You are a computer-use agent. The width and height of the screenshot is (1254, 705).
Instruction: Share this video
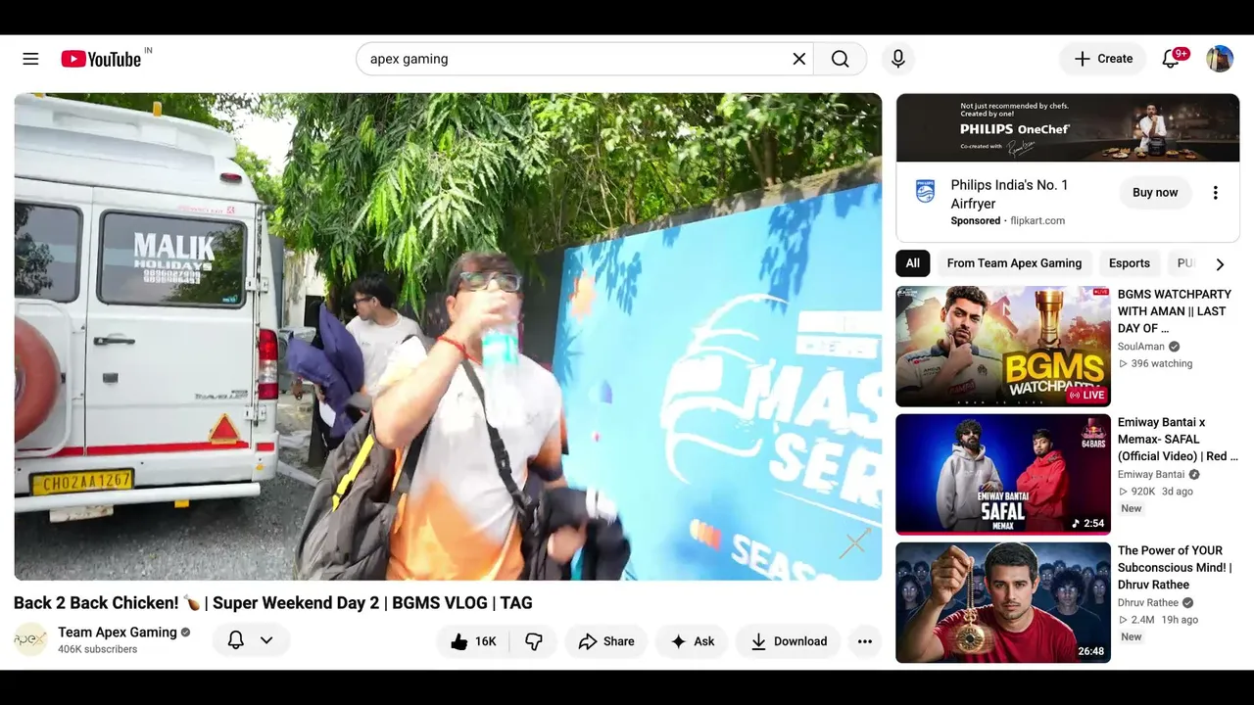point(606,641)
